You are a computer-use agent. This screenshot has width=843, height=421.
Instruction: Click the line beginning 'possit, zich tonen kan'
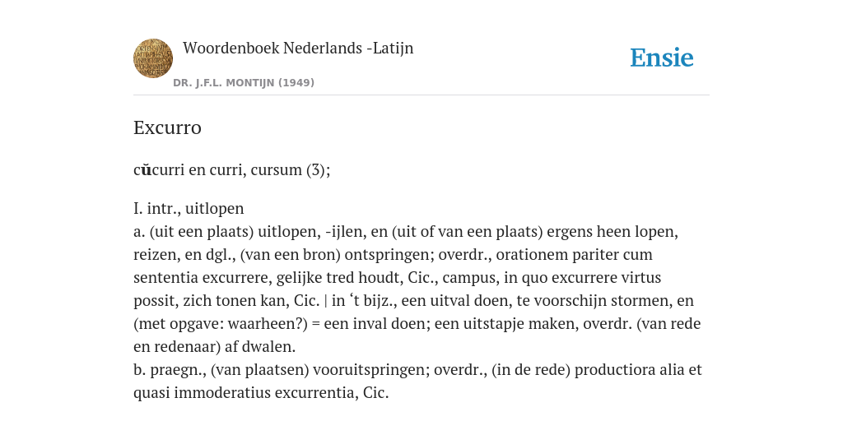[x=413, y=301]
